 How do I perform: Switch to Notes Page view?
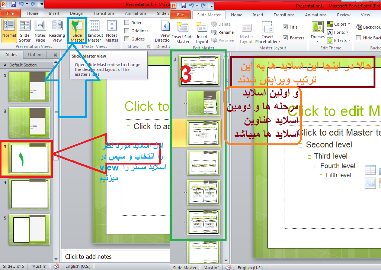[40, 31]
